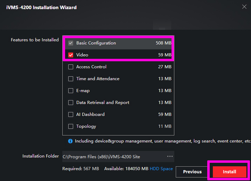Viewport: 251px width, 181px height.
Task: Select the Basic Configuration label text
Action: [x=96, y=43]
